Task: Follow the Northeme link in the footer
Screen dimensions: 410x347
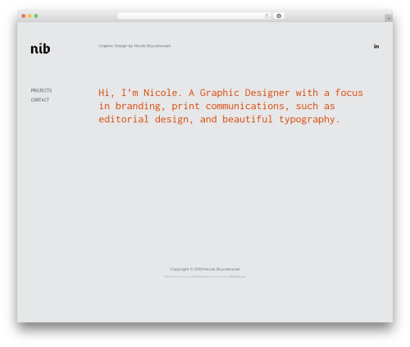Action: pyautogui.click(x=199, y=276)
